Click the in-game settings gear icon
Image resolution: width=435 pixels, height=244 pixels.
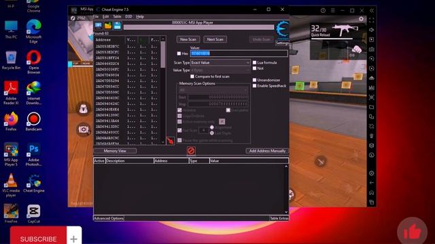tap(361, 19)
